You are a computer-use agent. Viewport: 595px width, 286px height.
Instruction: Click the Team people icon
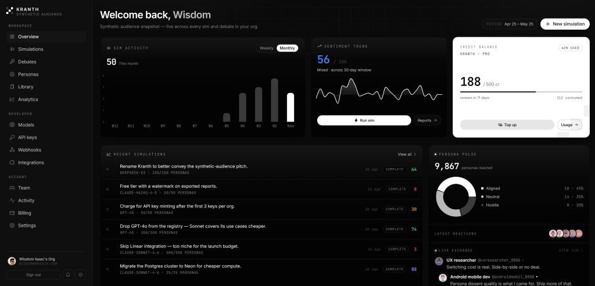pyautogui.click(x=12, y=188)
